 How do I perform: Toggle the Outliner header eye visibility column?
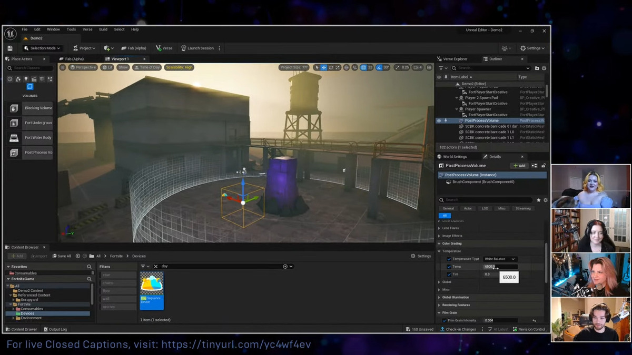point(439,77)
